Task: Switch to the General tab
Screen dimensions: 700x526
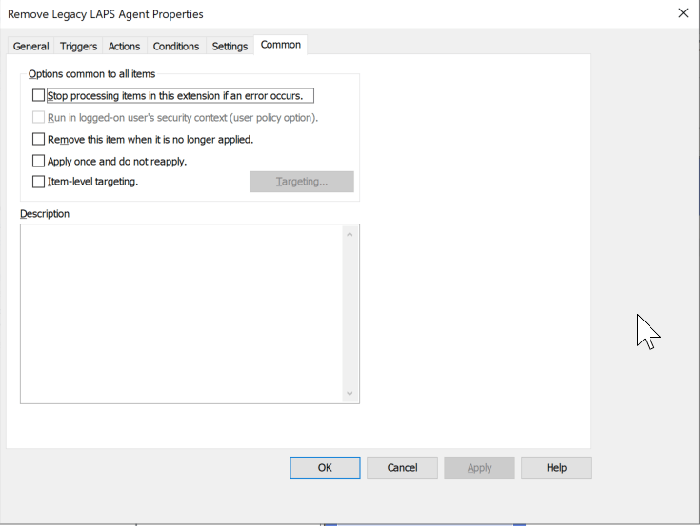Action: tap(30, 46)
